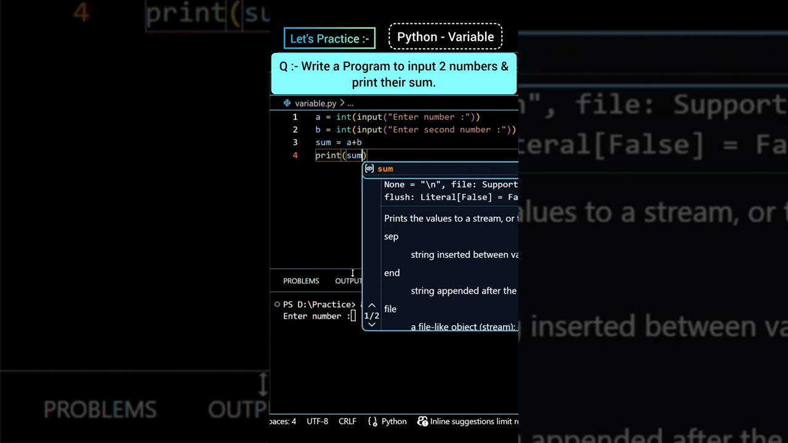Viewport: 788px width, 443px height.
Task: Click the 'end' parameter in the documentation popup
Action: (x=392, y=273)
